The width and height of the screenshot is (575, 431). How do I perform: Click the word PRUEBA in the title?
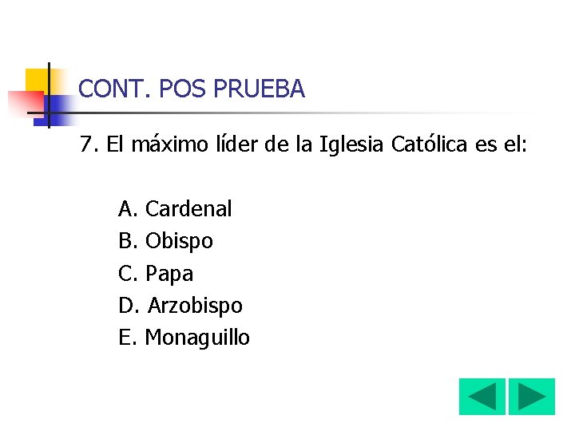pos(259,89)
